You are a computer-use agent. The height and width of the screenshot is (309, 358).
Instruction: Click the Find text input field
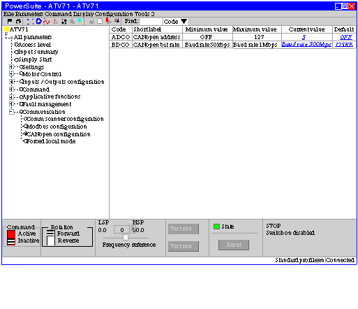pos(151,22)
